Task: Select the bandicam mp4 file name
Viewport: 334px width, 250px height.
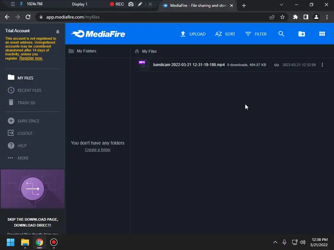Action: tap(189, 65)
